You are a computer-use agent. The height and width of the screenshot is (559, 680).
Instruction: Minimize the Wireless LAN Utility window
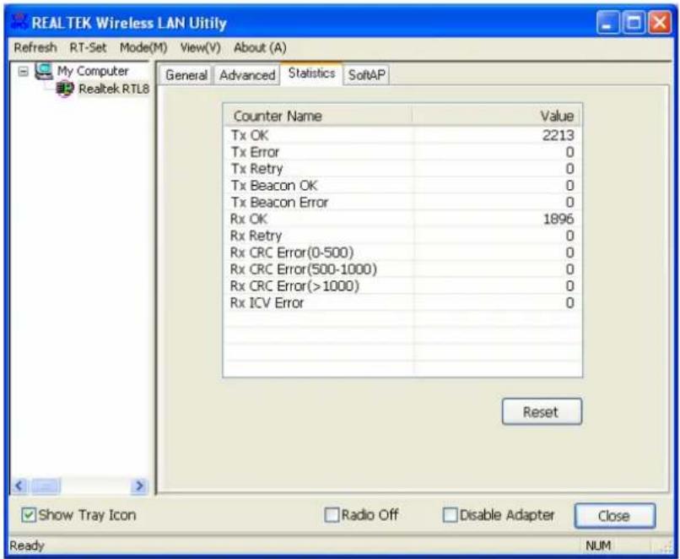click(608, 23)
